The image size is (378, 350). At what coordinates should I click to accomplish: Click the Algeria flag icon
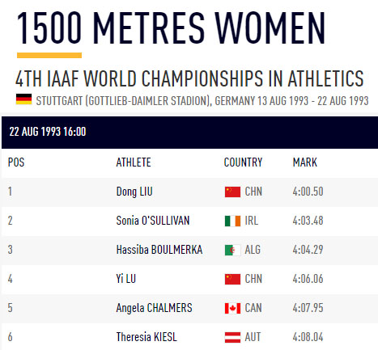tap(232, 250)
